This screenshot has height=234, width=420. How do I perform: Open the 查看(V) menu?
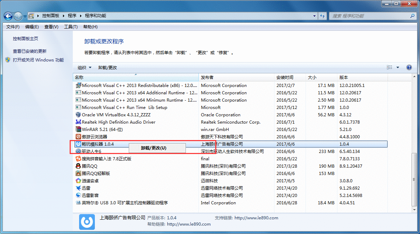(51, 27)
